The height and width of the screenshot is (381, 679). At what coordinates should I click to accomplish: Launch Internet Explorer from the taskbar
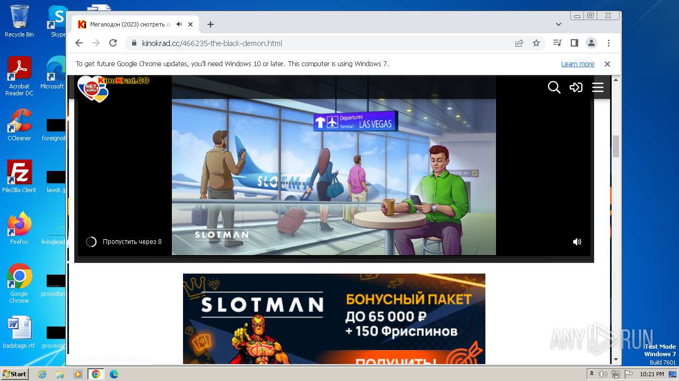click(42, 374)
